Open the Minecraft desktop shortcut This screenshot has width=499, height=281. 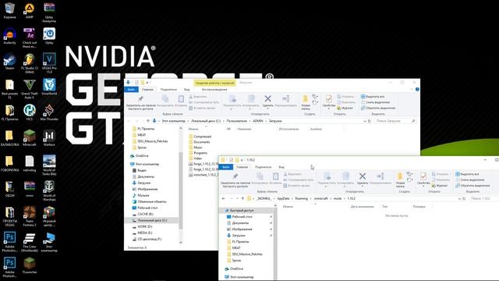[30, 137]
